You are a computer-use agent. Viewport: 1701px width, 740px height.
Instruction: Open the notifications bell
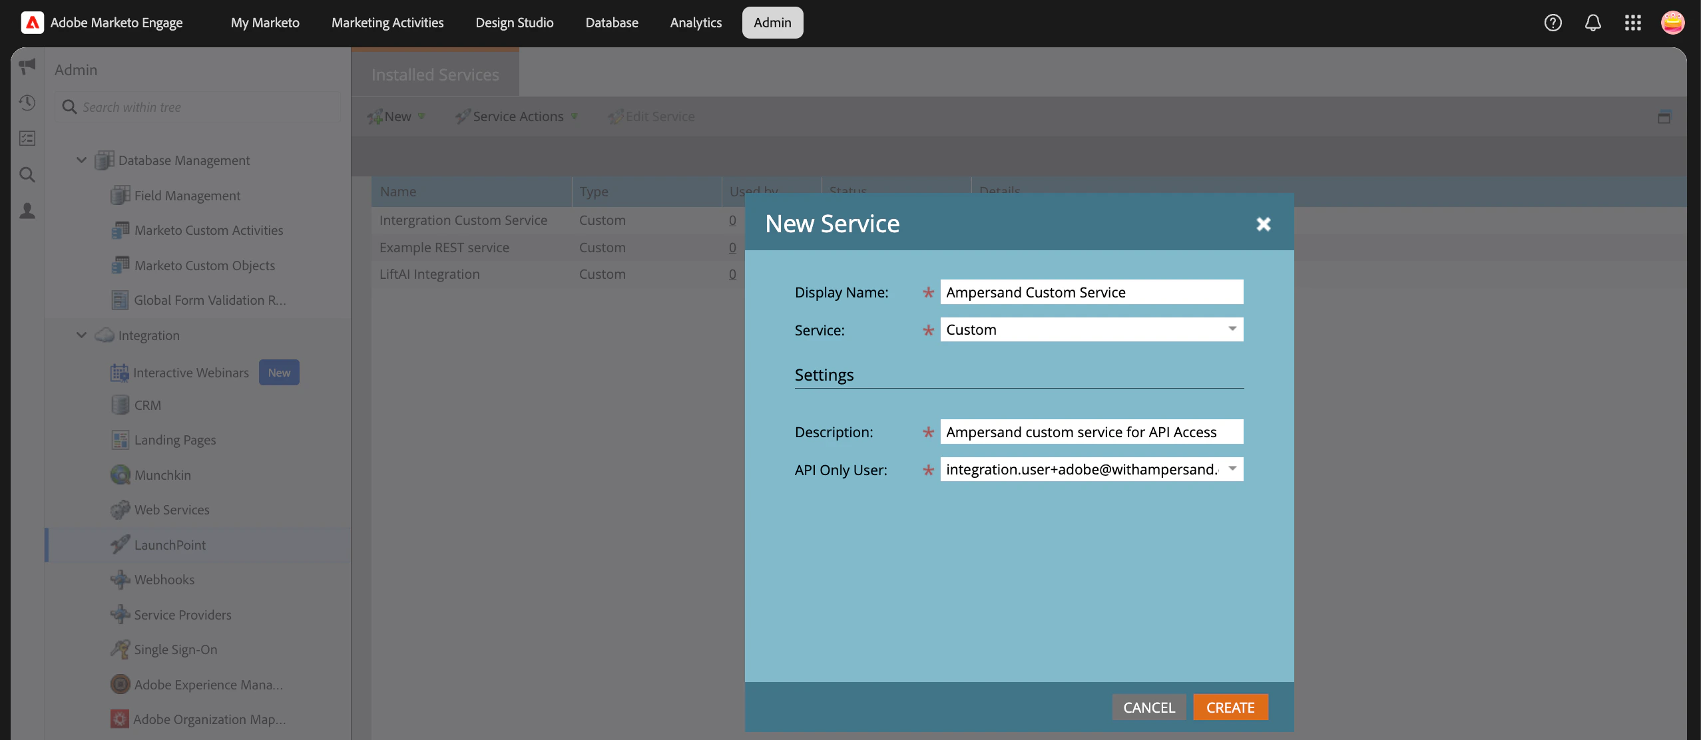tap(1592, 23)
